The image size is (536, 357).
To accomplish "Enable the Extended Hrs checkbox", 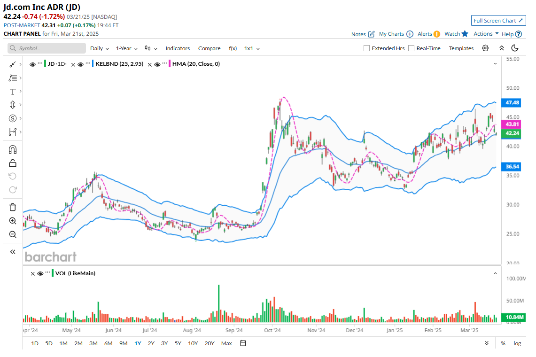I will point(367,48).
